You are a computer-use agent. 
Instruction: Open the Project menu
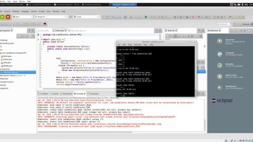42,11
